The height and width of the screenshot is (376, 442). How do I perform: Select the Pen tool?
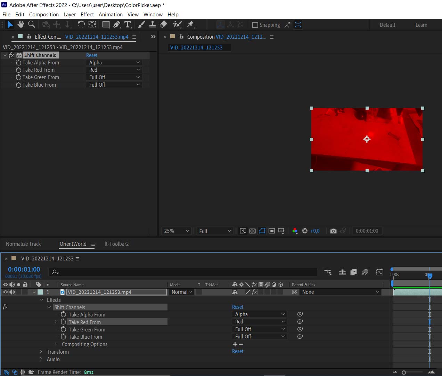pos(116,24)
